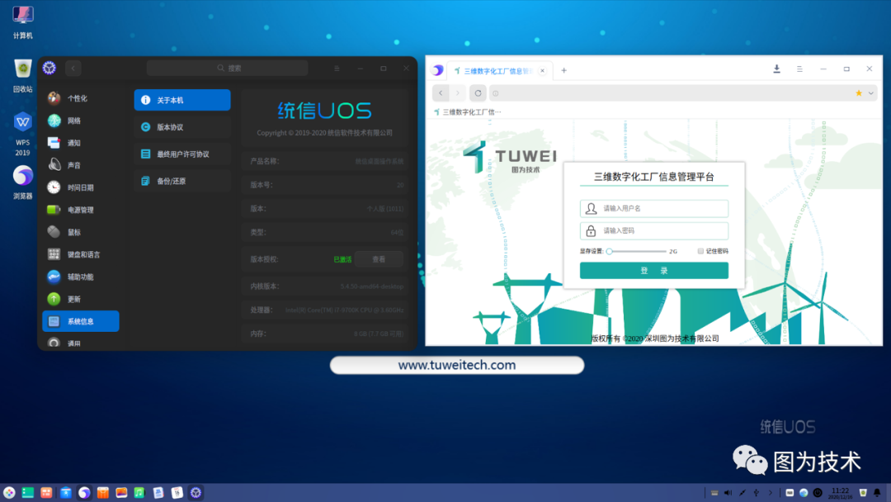Image resolution: width=891 pixels, height=502 pixels.
Task: Open the browser downloads panel
Action: click(776, 69)
